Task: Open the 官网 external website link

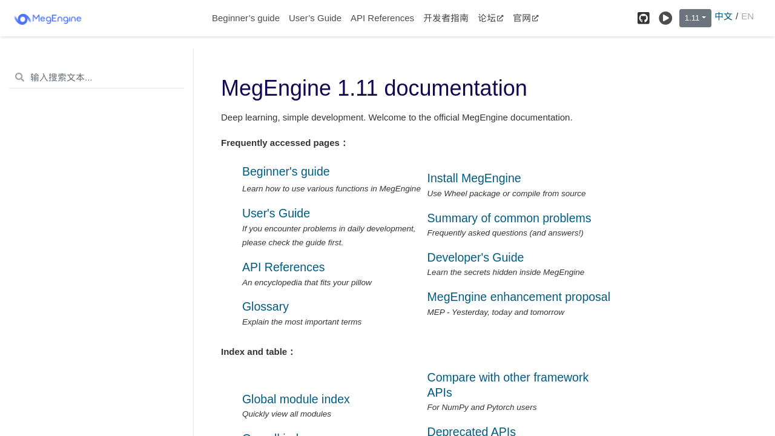Action: tap(526, 18)
